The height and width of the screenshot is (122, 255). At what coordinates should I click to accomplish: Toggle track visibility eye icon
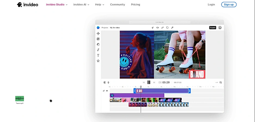(107, 91)
